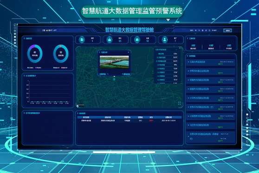Screen dimensions: 259x173
Task: Toggle the map fullscreen icon
Action: (179, 103)
